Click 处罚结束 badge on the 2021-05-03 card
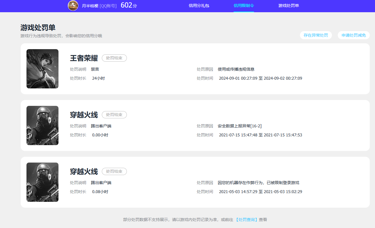This screenshot has height=228, width=375. pos(114,171)
